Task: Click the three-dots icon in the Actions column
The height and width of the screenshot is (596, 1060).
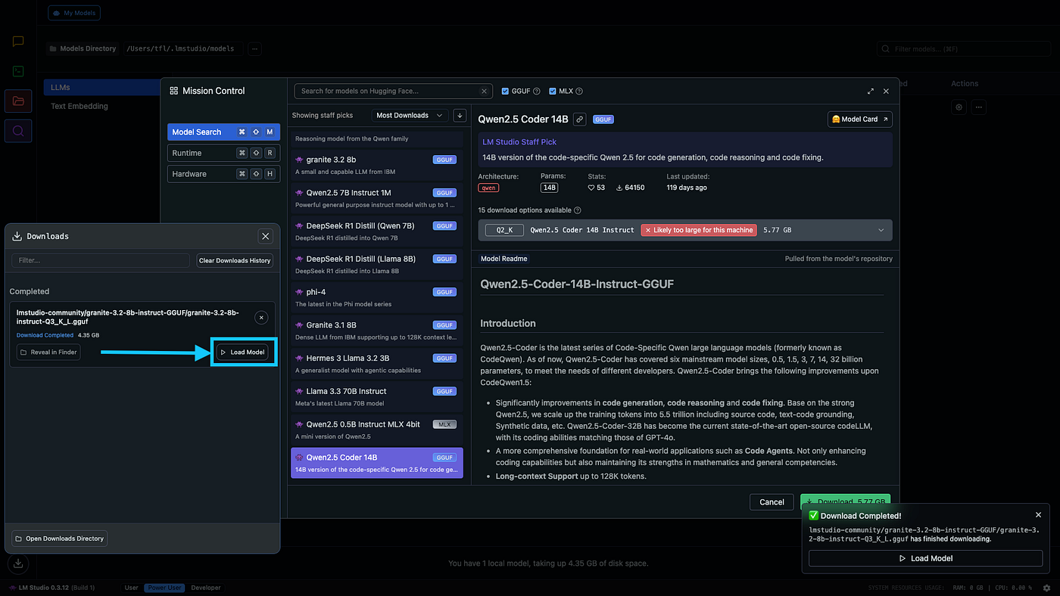Action: (979, 107)
